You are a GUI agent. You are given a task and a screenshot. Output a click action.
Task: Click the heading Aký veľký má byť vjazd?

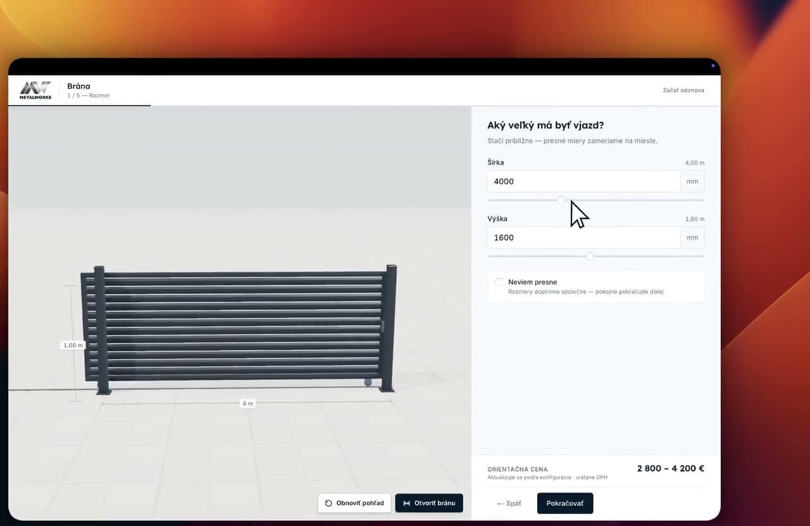pyautogui.click(x=545, y=125)
